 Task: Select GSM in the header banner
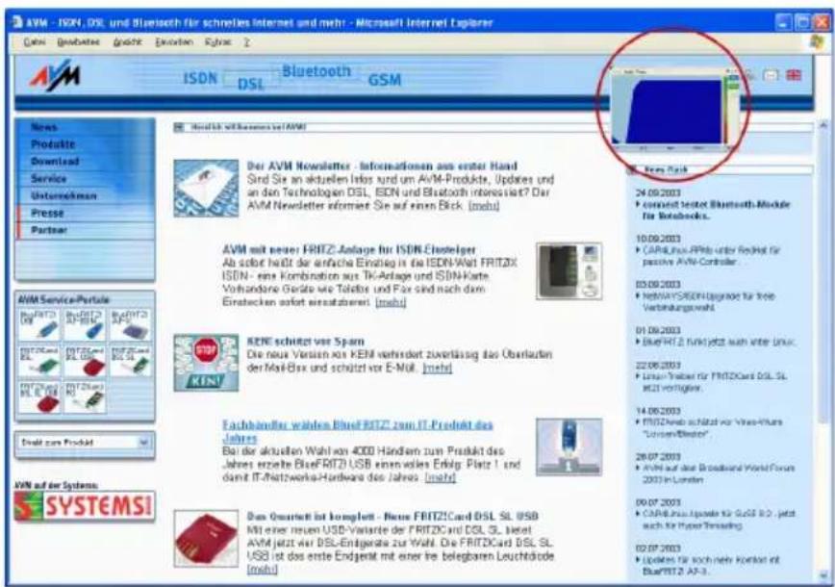click(385, 80)
